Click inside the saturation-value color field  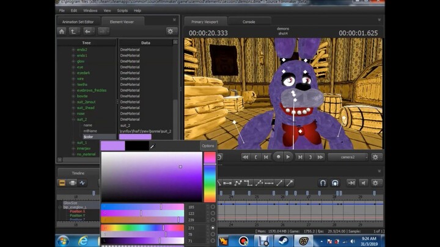click(x=152, y=177)
